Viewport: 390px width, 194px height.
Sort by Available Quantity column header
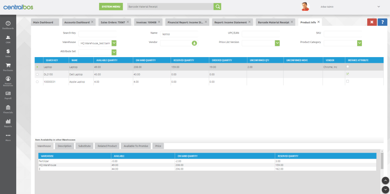(x=113, y=60)
